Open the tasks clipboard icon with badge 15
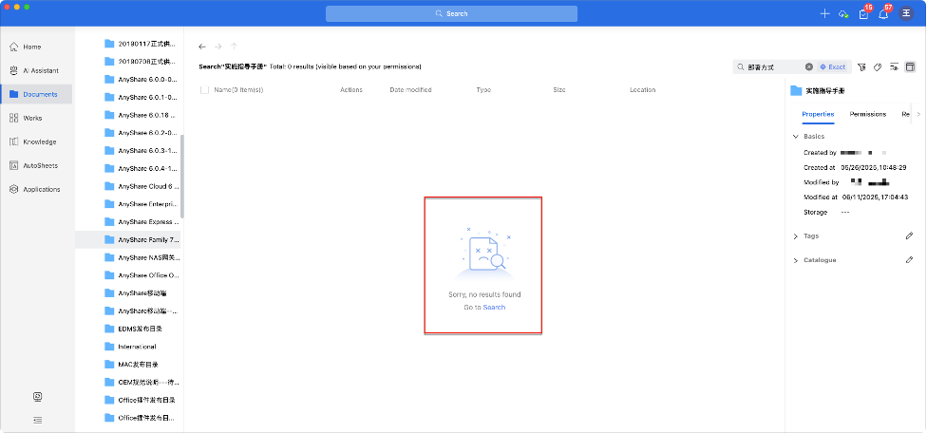 (x=863, y=13)
